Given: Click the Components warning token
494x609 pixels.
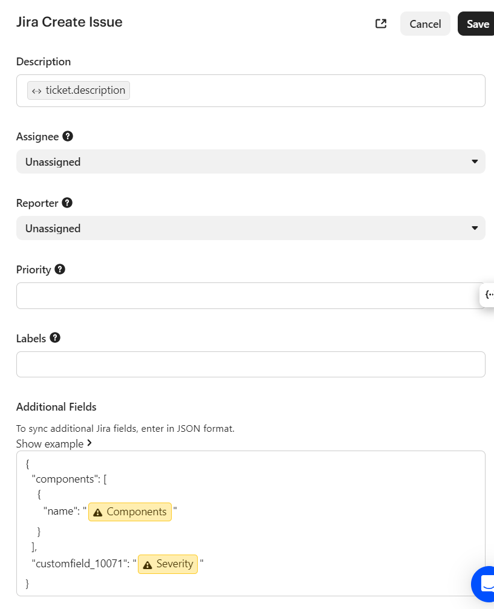Looking at the screenshot, I should [x=129, y=512].
